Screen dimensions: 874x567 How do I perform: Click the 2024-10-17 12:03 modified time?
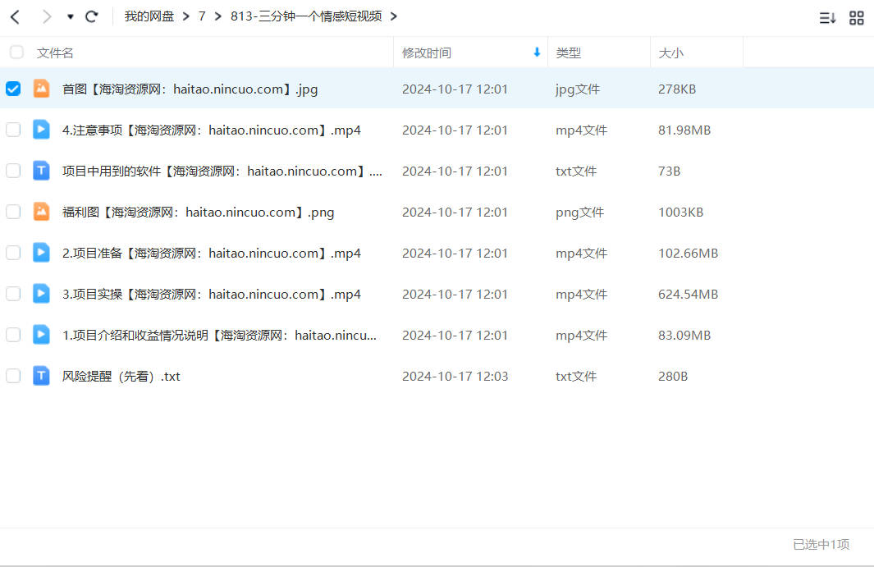(455, 377)
